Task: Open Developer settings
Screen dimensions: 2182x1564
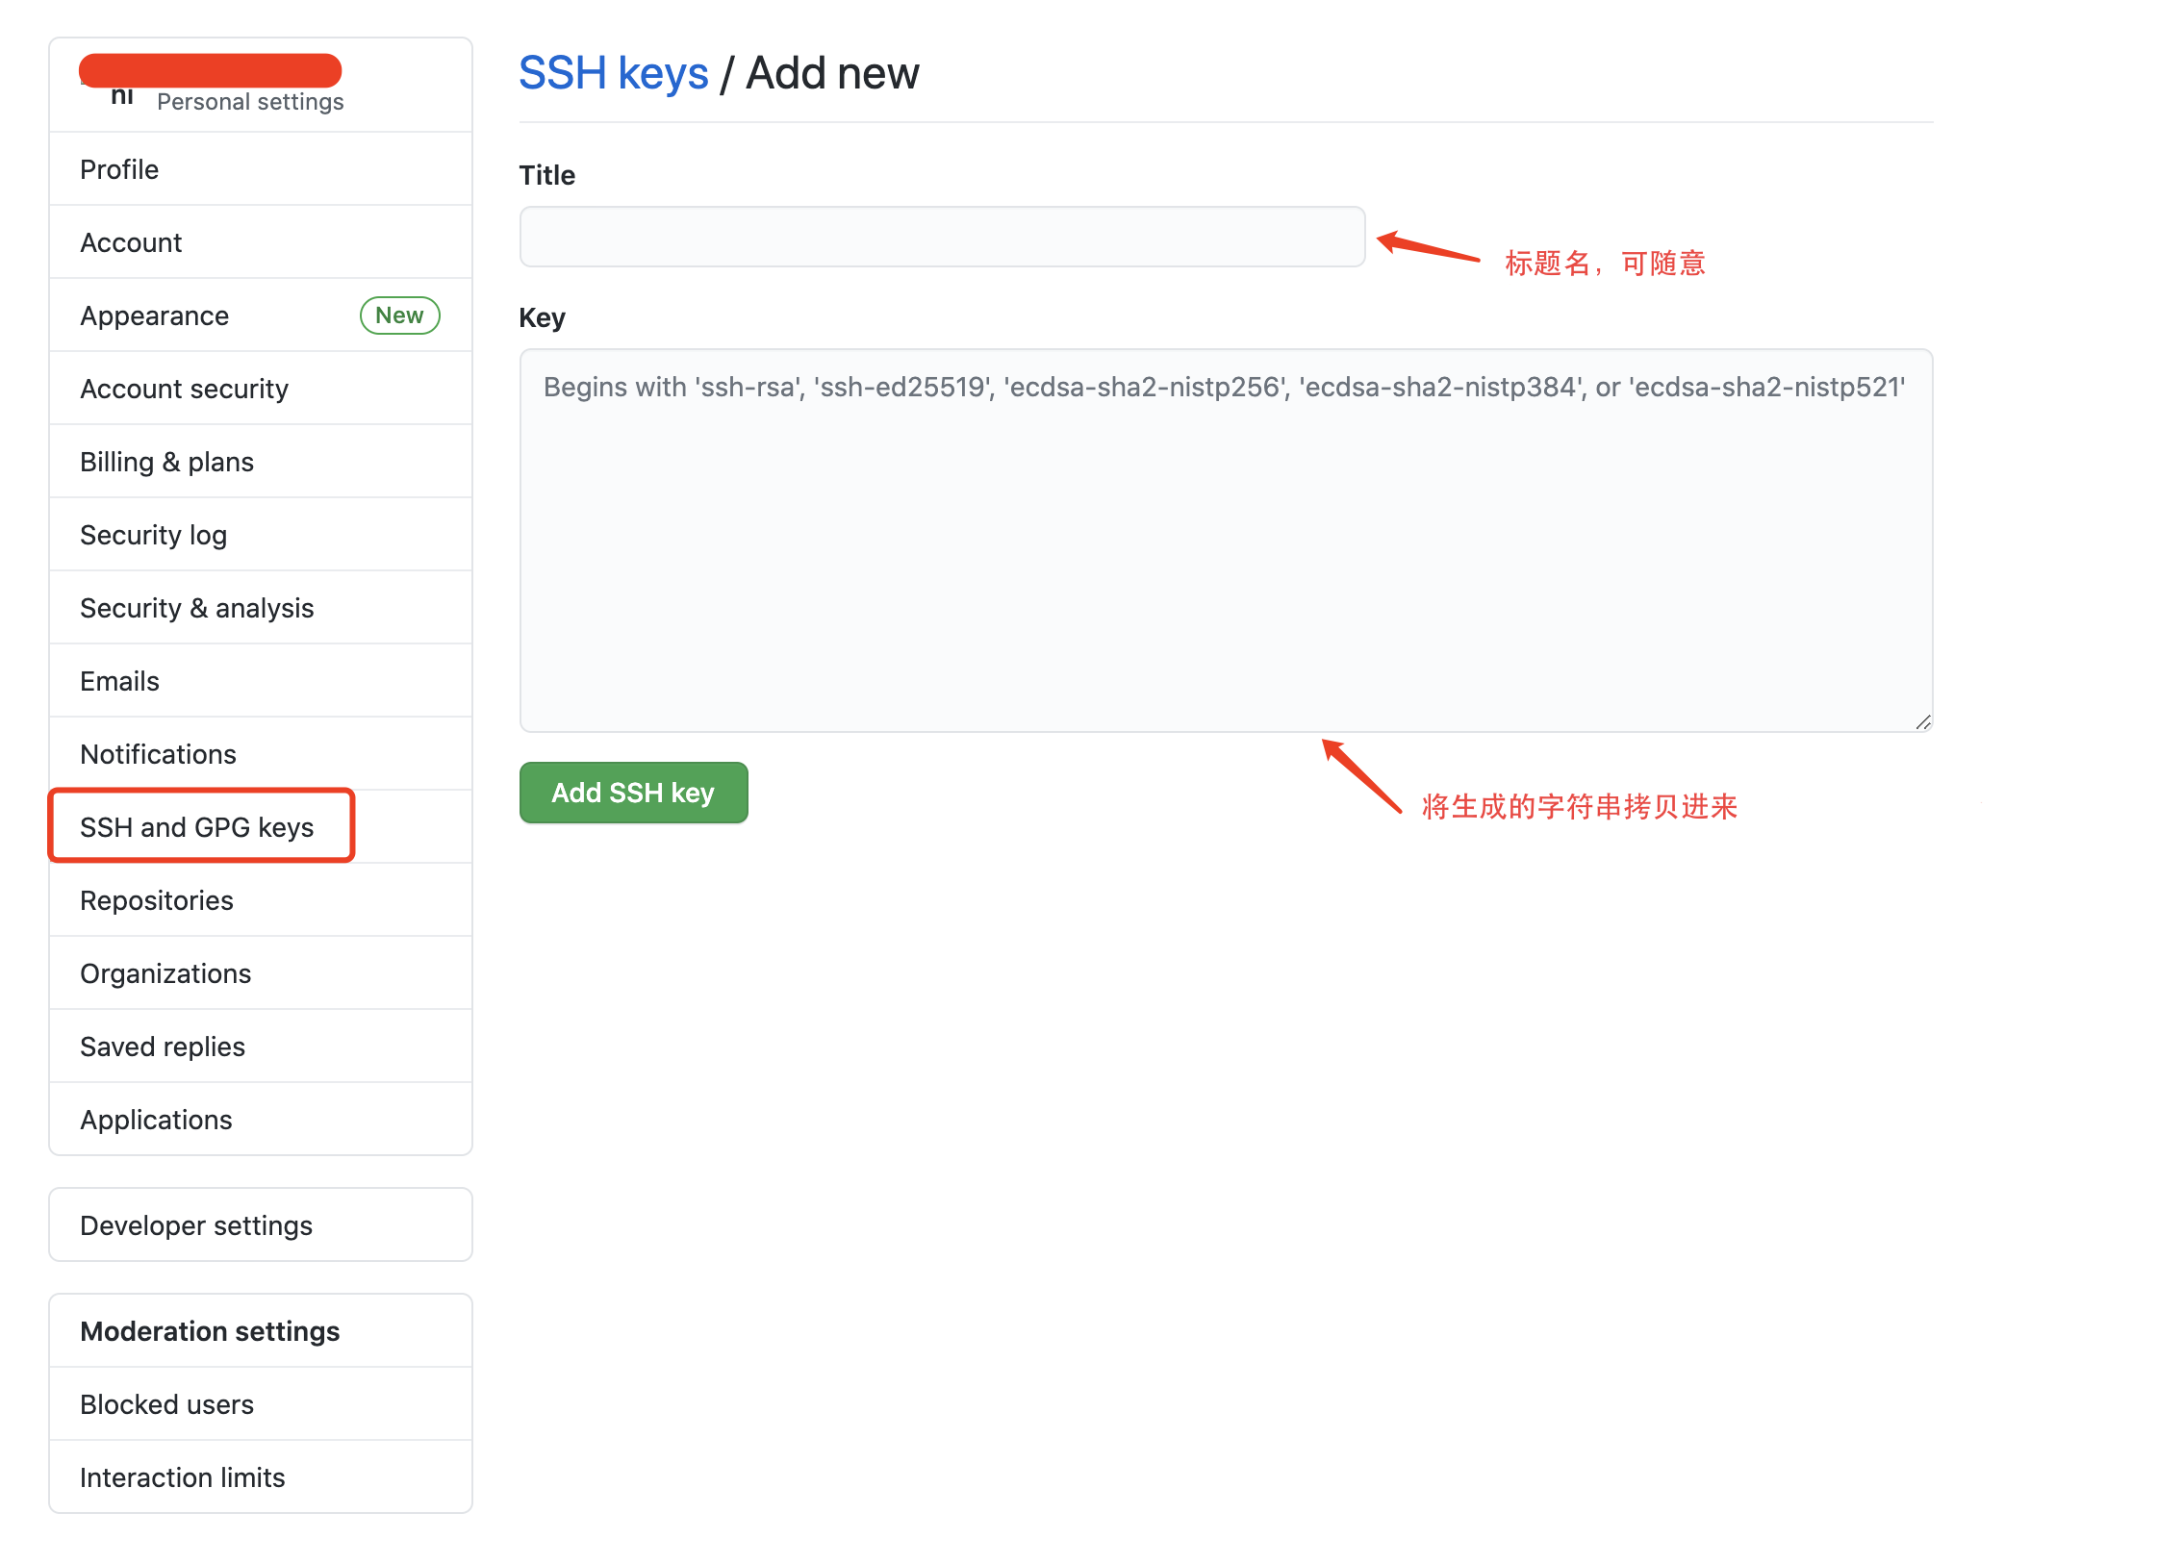Action: (x=196, y=1225)
